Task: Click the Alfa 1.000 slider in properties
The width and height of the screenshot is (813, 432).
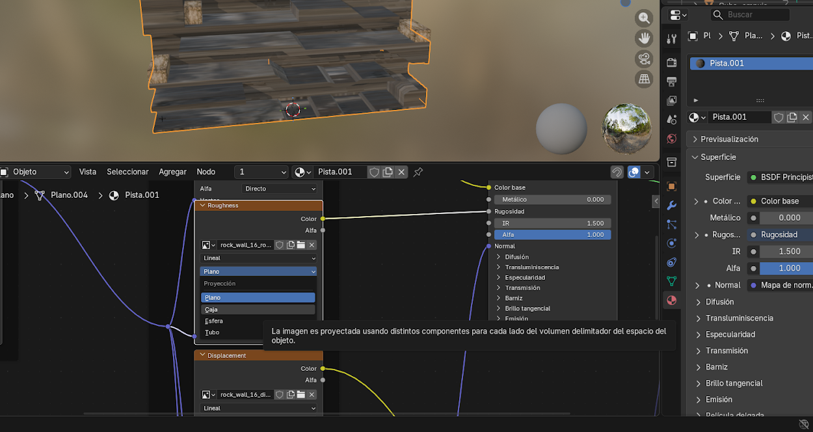Action: (786, 268)
